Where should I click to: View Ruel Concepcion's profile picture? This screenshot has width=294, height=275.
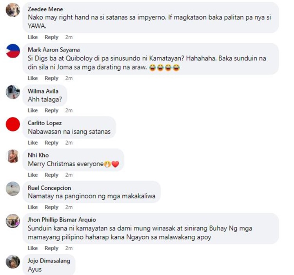tap(13, 189)
